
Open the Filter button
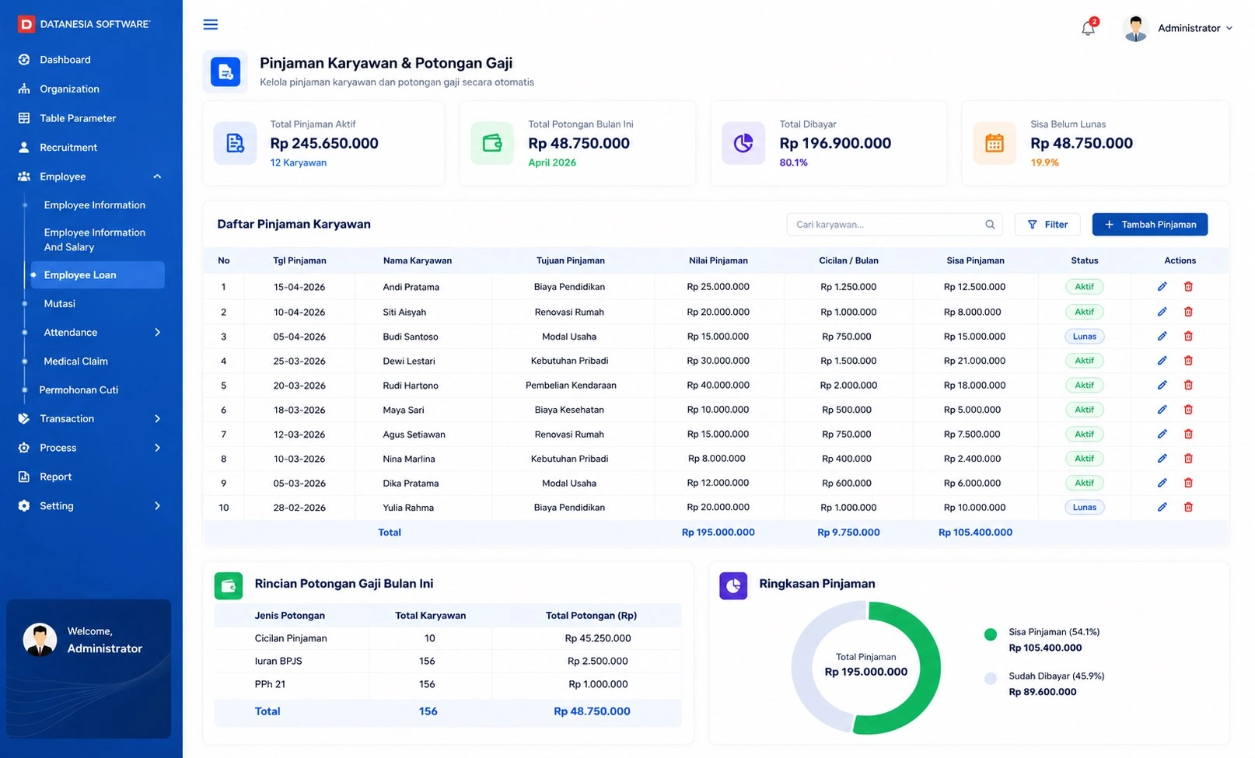[x=1047, y=225]
